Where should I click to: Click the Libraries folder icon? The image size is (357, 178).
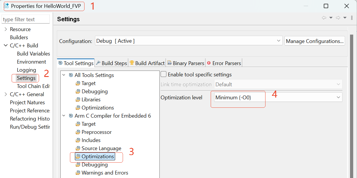pyautogui.click(x=78, y=100)
